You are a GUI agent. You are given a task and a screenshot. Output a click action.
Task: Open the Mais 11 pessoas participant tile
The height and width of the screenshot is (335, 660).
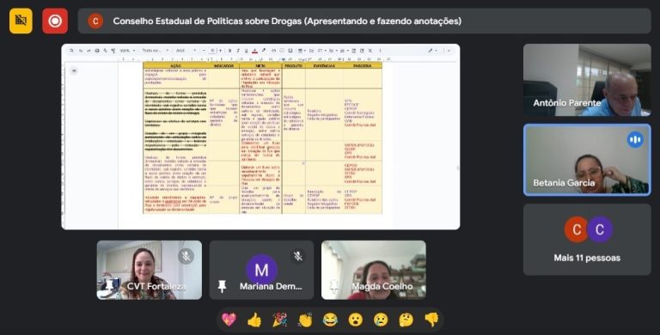tap(587, 240)
